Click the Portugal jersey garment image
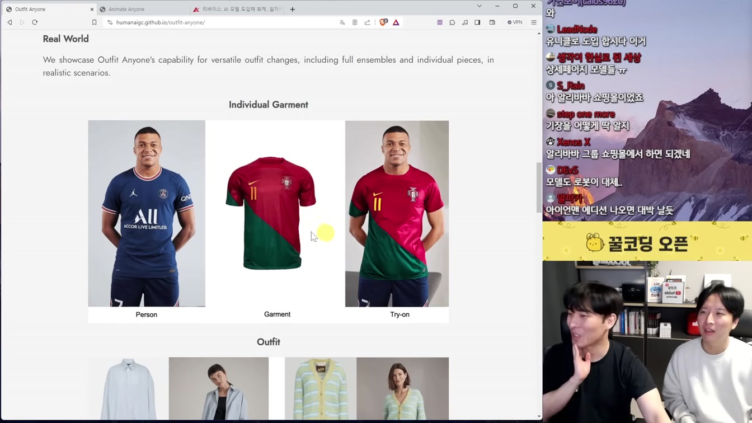Image resolution: width=752 pixels, height=423 pixels. tap(271, 213)
